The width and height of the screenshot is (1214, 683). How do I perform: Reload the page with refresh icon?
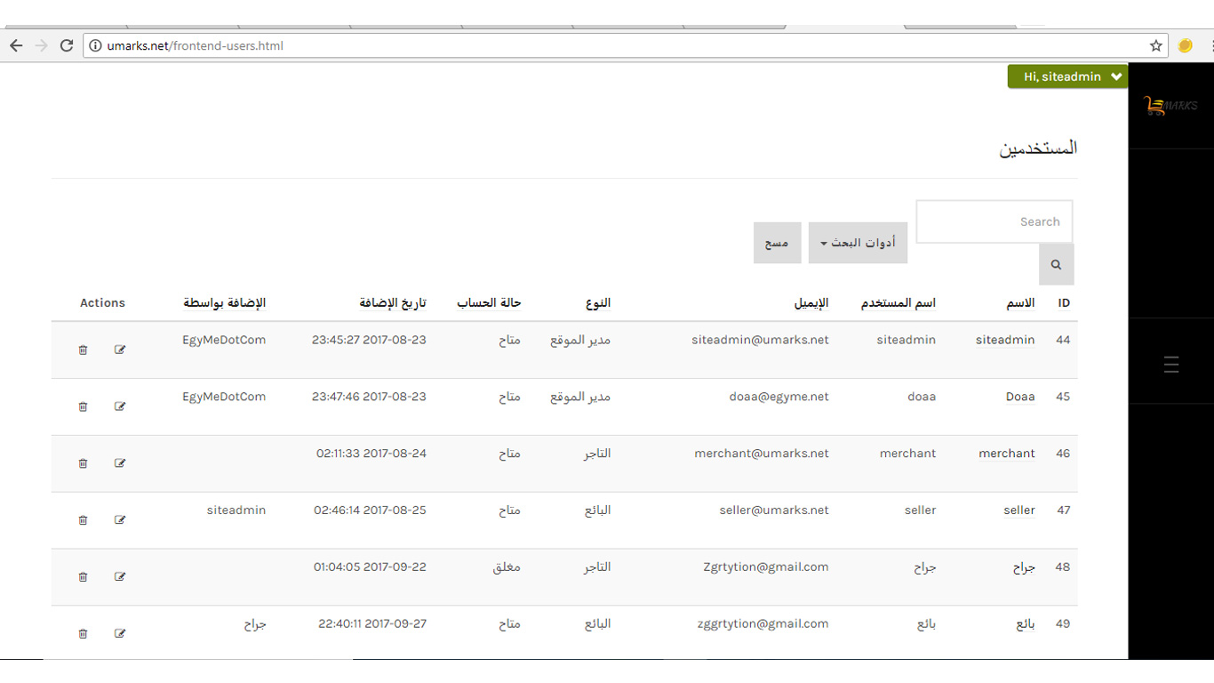67,45
